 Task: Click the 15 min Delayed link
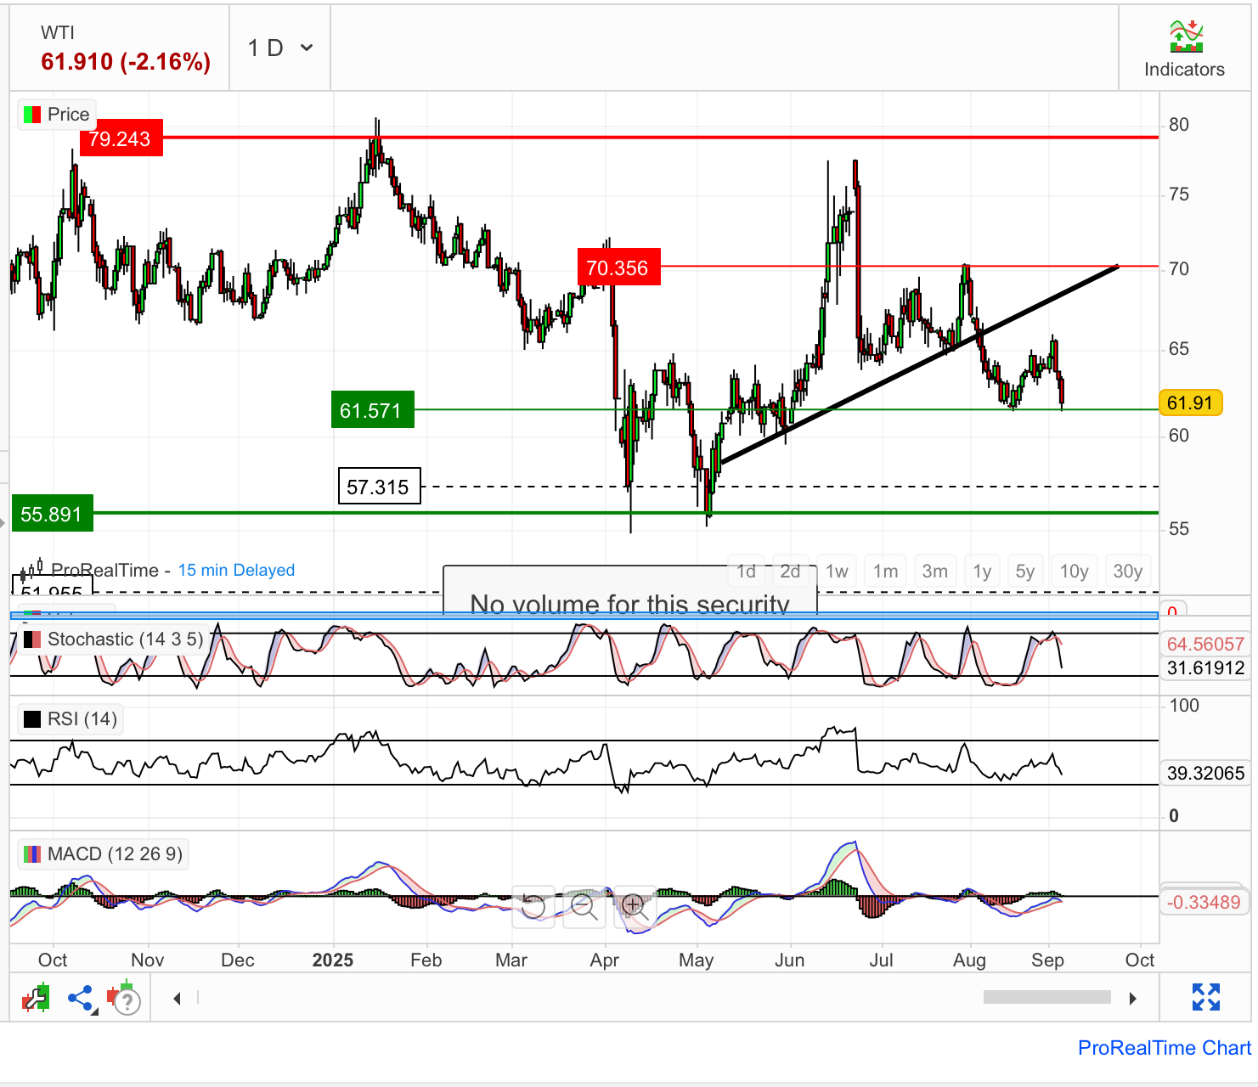pyautogui.click(x=236, y=571)
